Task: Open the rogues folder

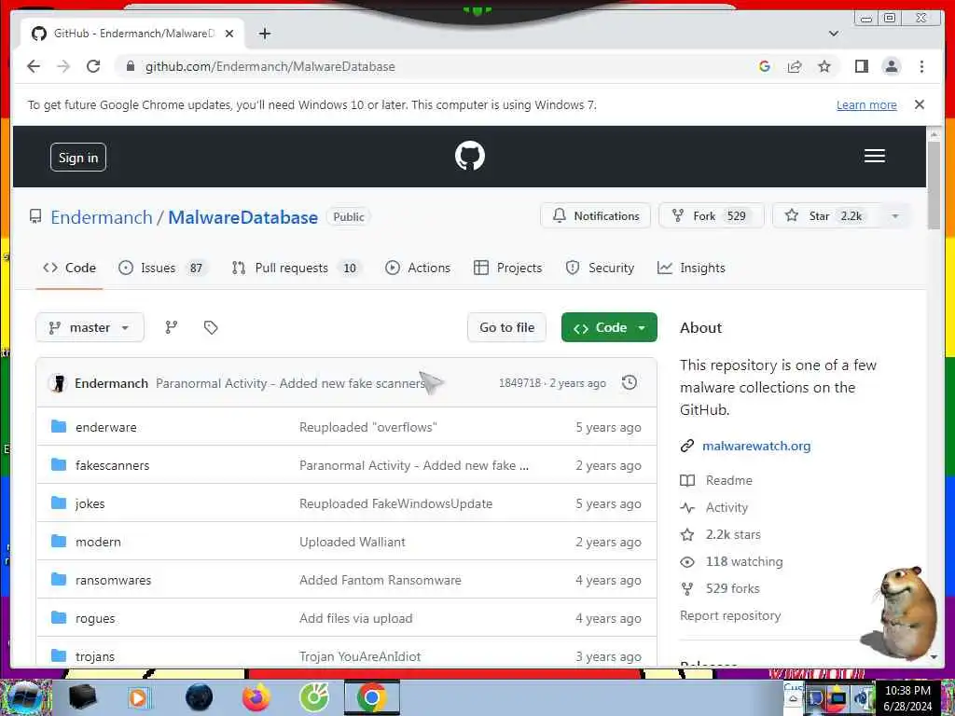Action: [95, 619]
